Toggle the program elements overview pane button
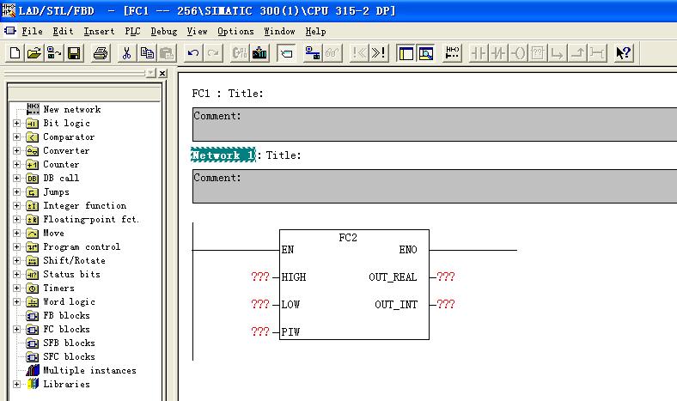This screenshot has height=401, width=677. click(x=405, y=53)
